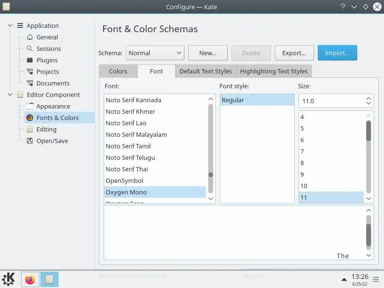Pick size 4 in the size list
Image resolution: width=384 pixels, height=288 pixels.
[331, 117]
